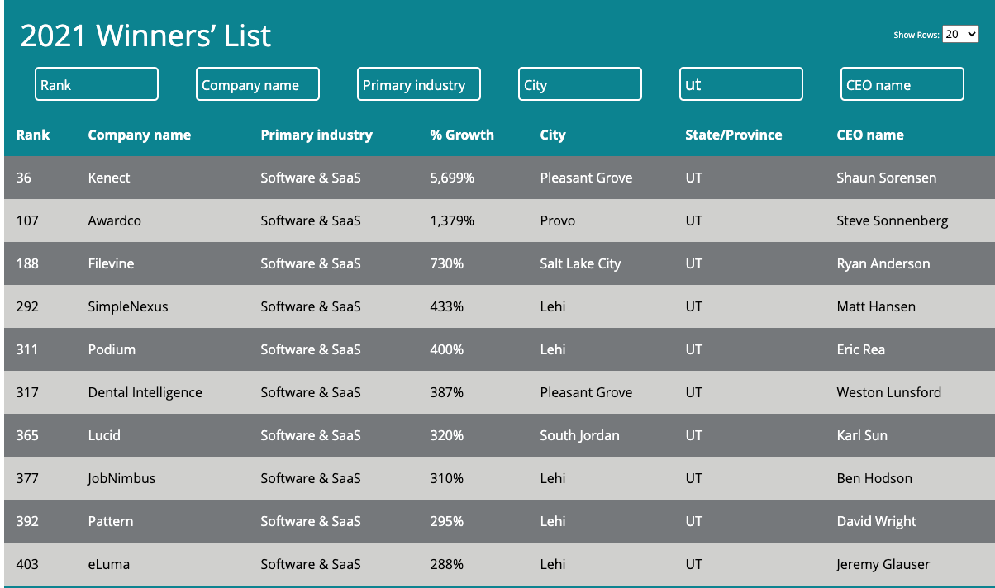Focus the Rank filter field
This screenshot has height=588, width=995.
(97, 84)
